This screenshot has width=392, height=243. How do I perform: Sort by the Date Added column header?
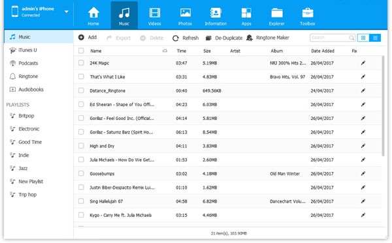[323, 51]
